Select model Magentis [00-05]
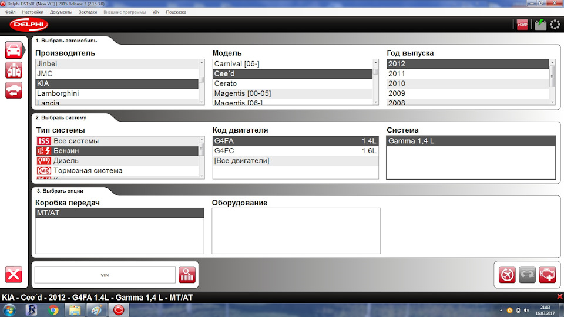This screenshot has width=564, height=317. click(x=293, y=93)
